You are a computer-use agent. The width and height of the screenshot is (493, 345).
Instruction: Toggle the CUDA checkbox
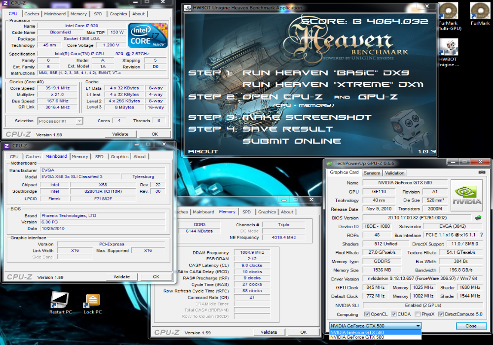[x=393, y=314]
